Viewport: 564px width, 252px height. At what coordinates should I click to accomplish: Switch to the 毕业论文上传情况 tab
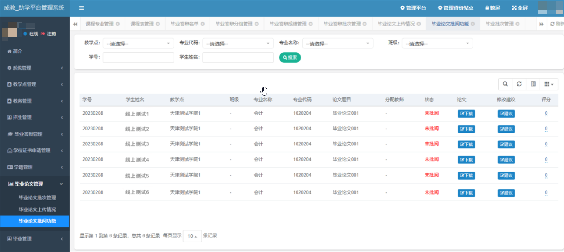coord(396,24)
